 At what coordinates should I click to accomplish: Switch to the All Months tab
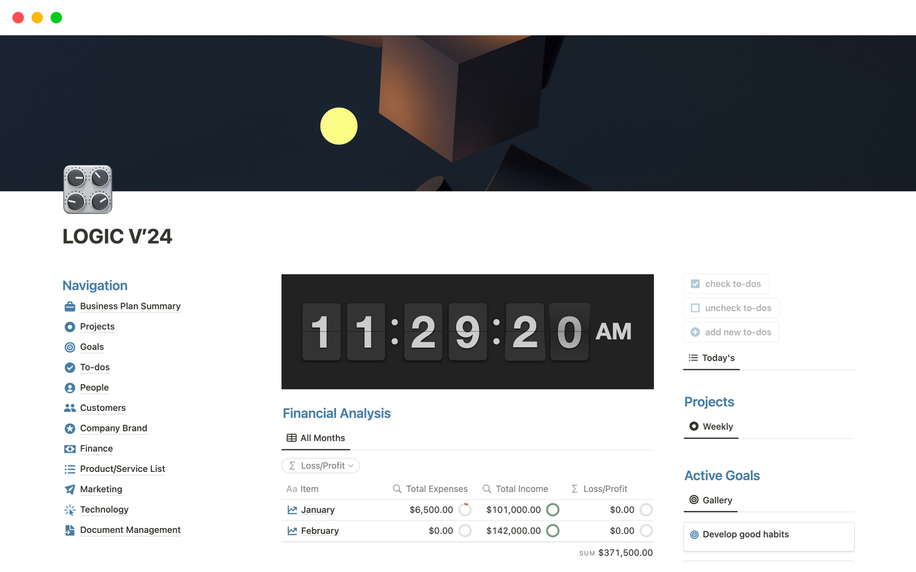[316, 438]
